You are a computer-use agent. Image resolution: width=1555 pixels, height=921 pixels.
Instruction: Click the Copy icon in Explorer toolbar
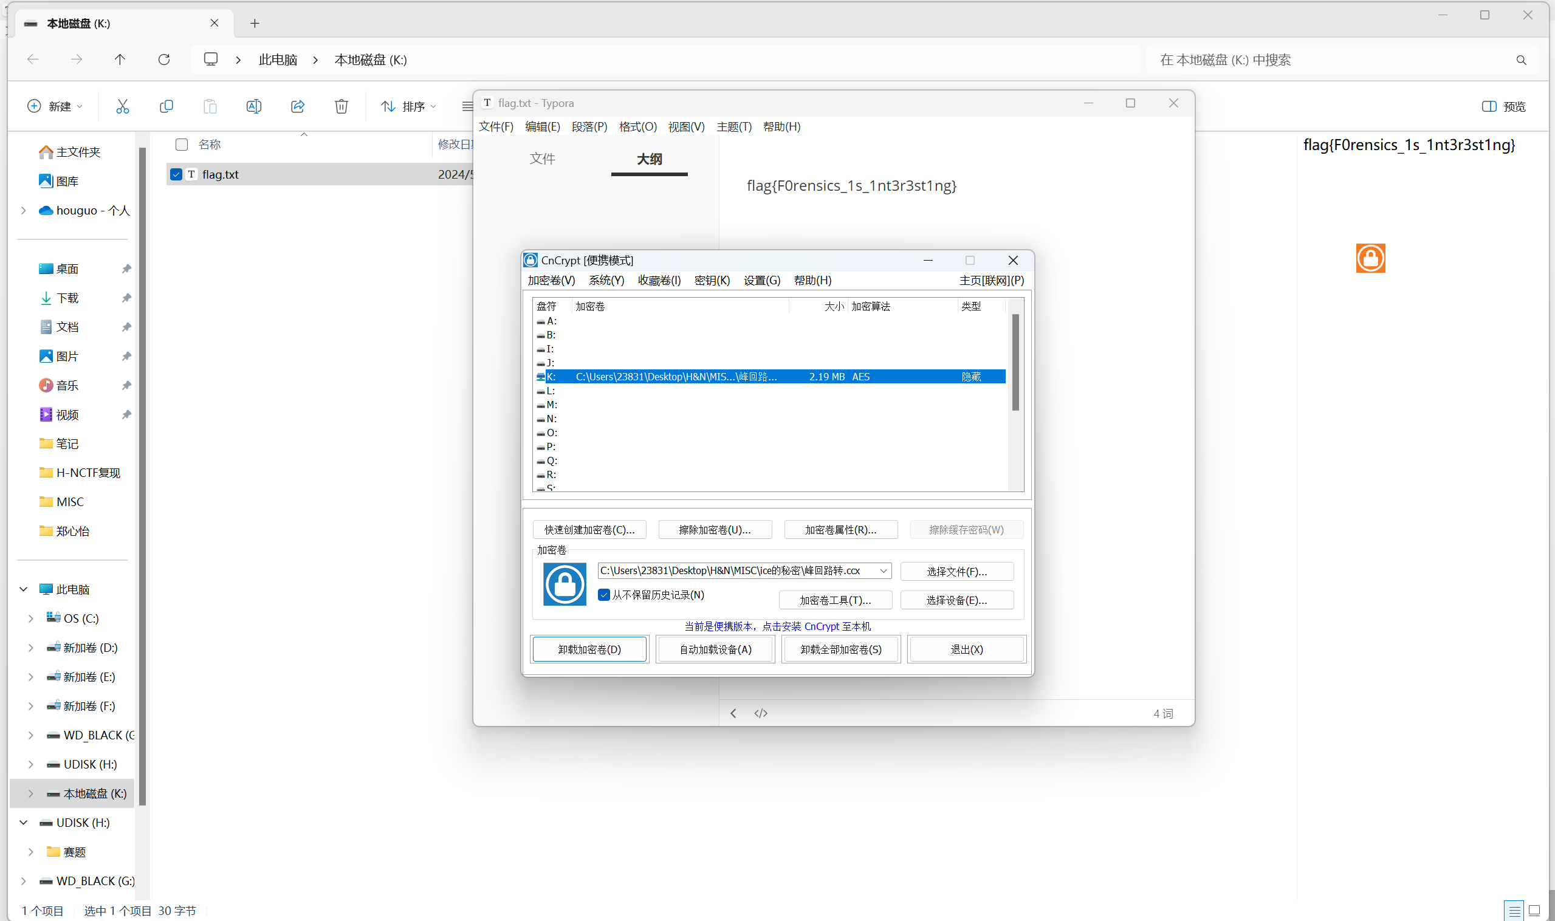pyautogui.click(x=166, y=106)
